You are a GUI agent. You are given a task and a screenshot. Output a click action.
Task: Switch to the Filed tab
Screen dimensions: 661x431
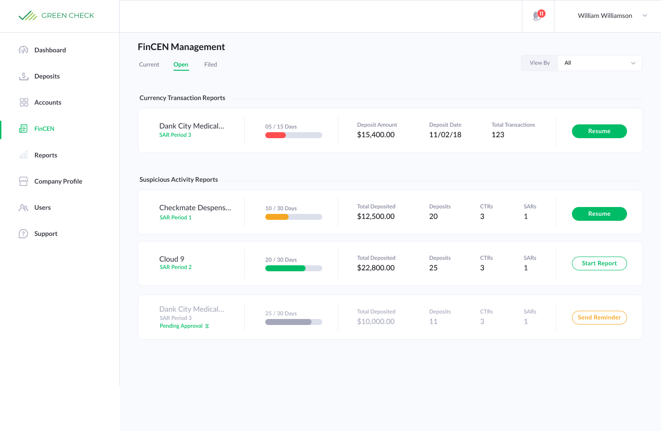pos(211,65)
